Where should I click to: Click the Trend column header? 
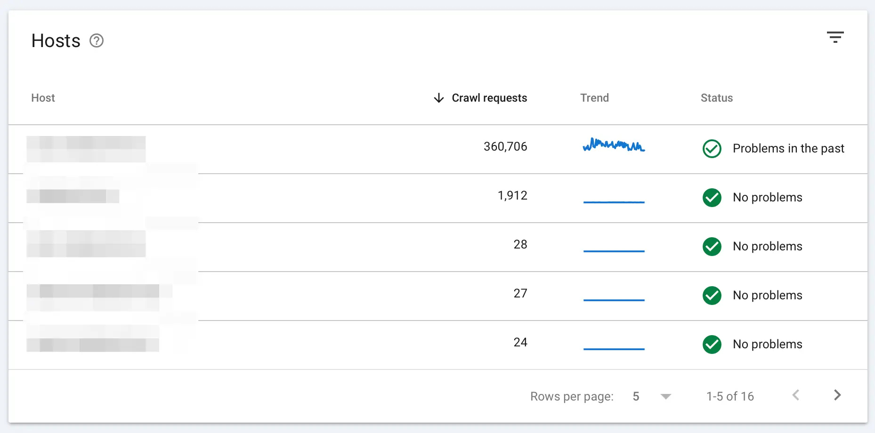coord(594,98)
